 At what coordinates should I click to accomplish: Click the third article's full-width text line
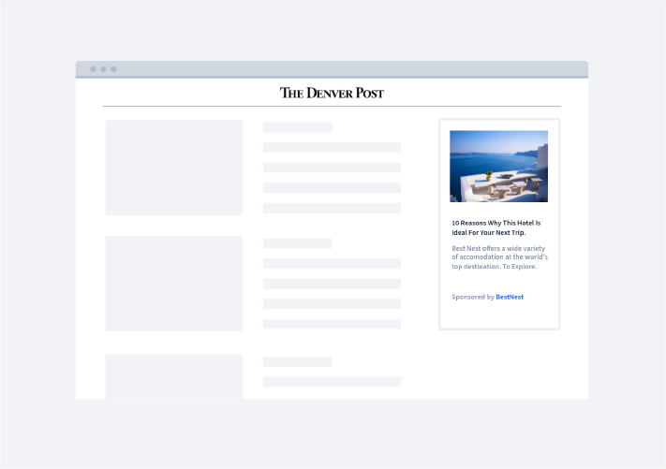click(x=332, y=382)
